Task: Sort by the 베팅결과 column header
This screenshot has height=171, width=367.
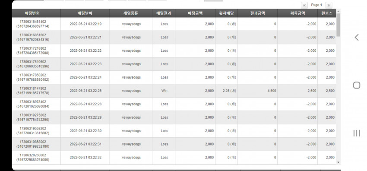Action: coord(164,13)
